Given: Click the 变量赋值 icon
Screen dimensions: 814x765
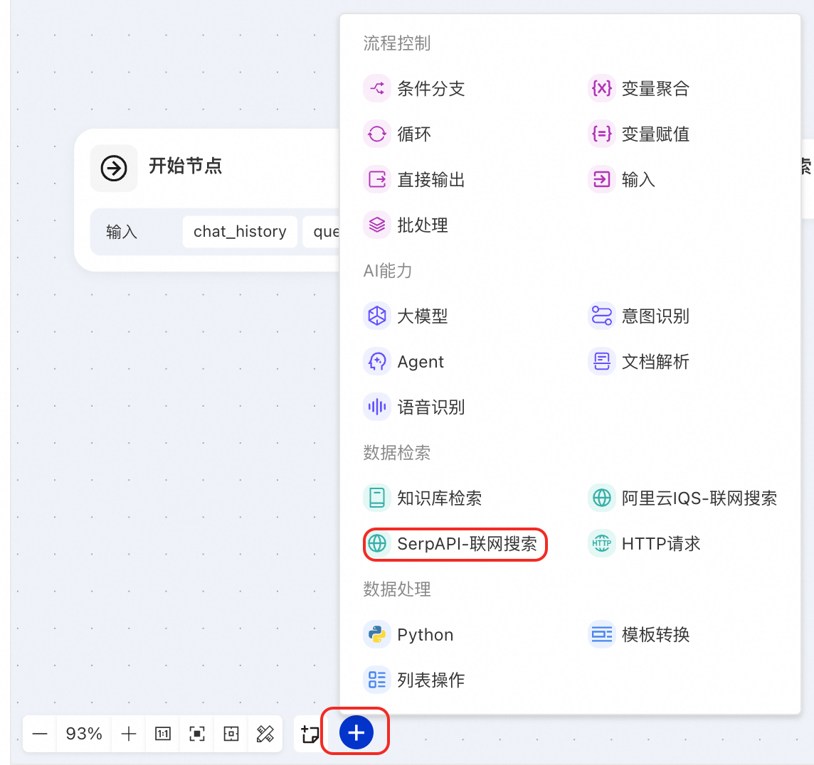Looking at the screenshot, I should pyautogui.click(x=602, y=134).
